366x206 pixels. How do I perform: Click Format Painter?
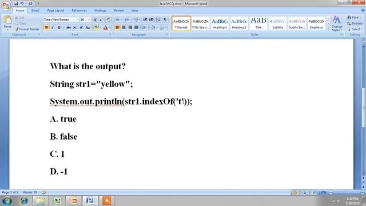click(x=27, y=29)
